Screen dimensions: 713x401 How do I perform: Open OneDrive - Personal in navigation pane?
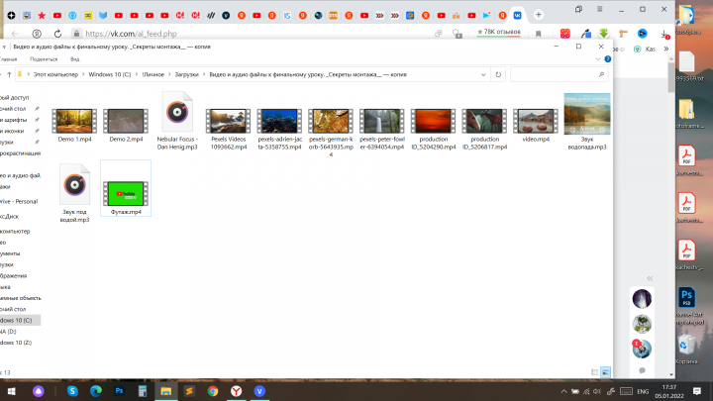tap(19, 201)
